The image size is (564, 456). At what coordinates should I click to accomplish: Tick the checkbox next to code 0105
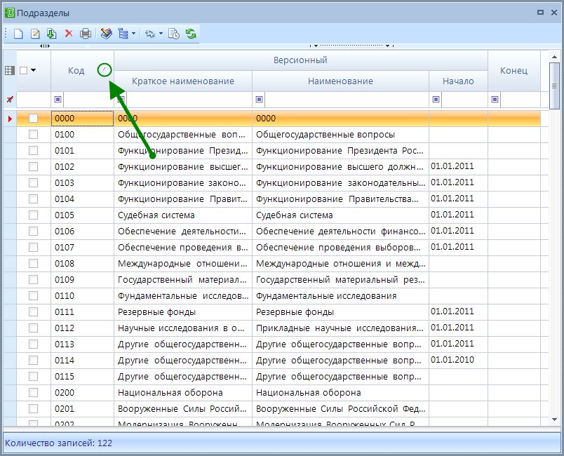33,215
